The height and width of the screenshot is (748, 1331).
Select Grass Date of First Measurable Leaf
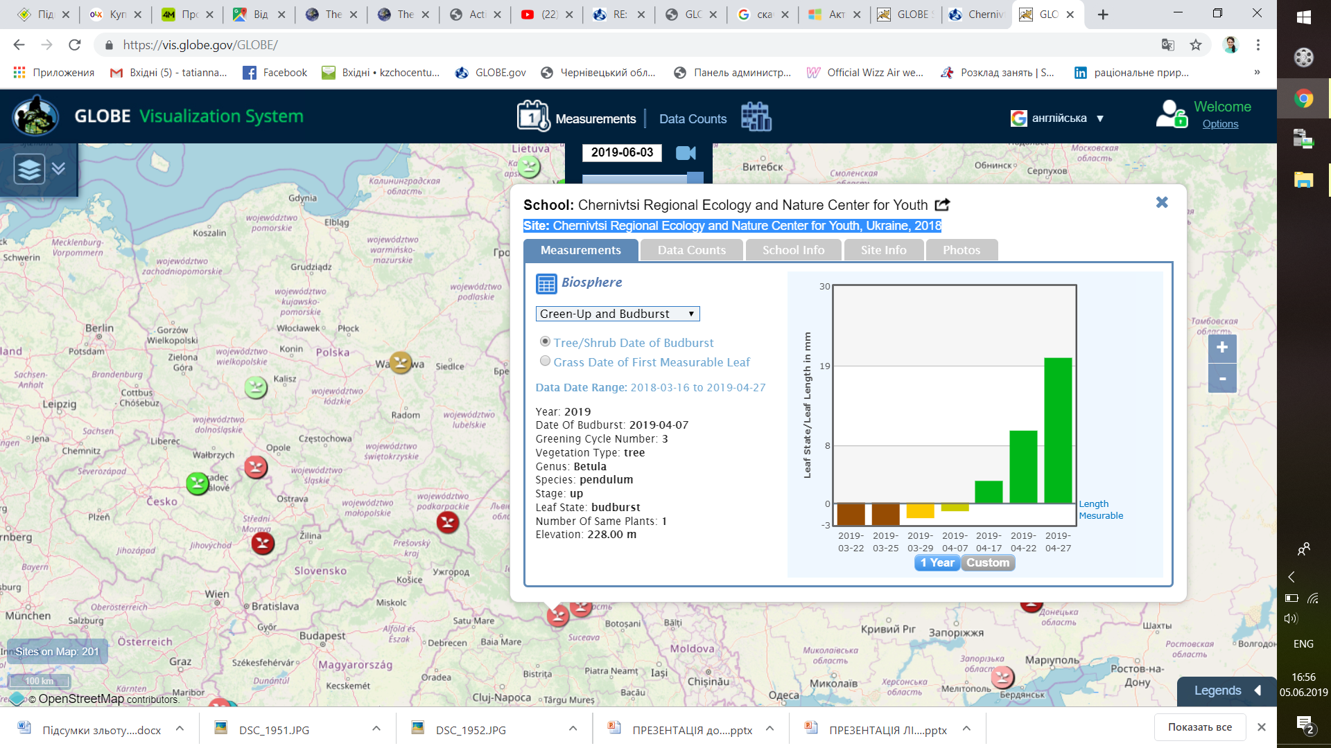(x=546, y=361)
